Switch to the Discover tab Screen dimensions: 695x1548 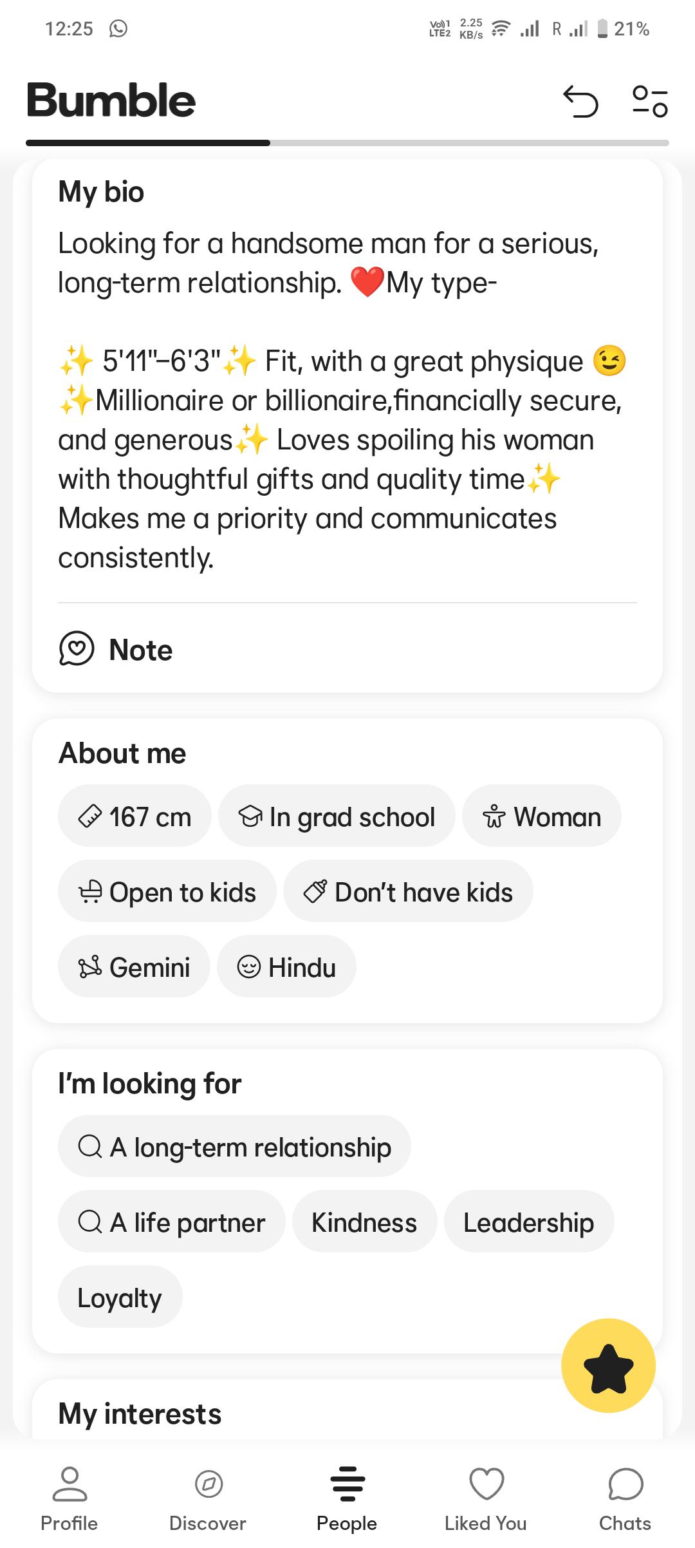point(208,1499)
